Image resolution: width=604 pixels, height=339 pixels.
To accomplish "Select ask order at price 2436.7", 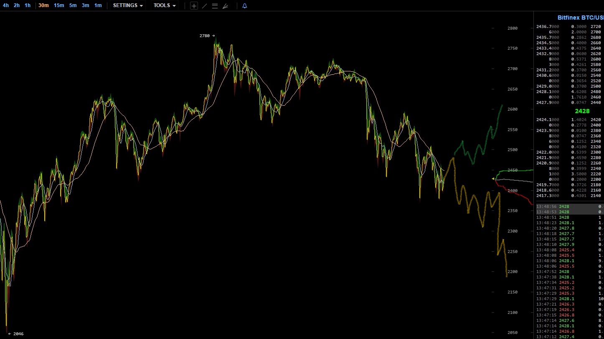I will pos(569,27).
